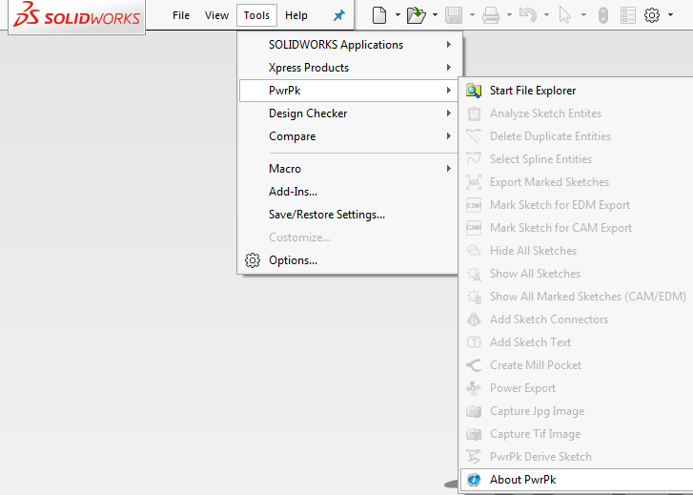Click the Rebuild traffic light icon
Image resolution: width=693 pixels, height=495 pixels.
coord(602,15)
